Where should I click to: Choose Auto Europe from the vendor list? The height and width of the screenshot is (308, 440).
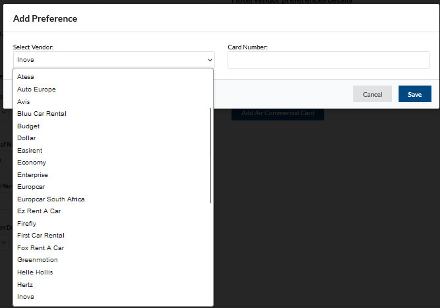click(x=113, y=90)
